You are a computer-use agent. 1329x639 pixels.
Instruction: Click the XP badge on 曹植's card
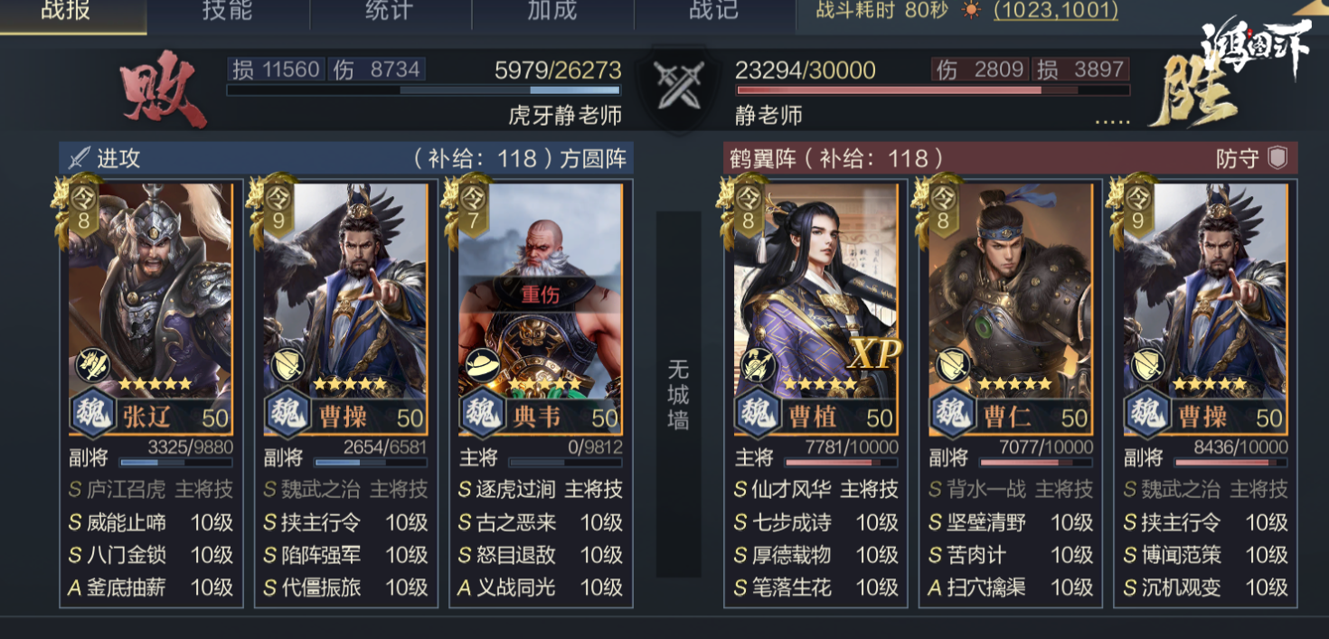(874, 355)
